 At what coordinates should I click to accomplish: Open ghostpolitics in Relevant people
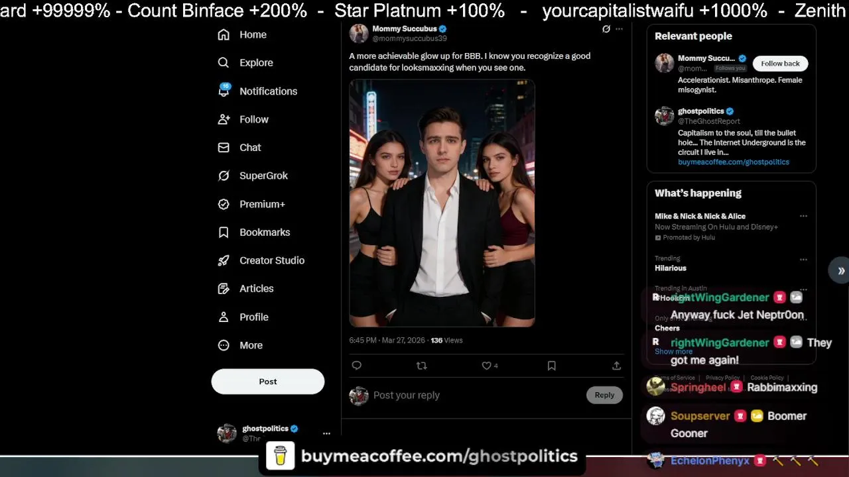point(700,111)
